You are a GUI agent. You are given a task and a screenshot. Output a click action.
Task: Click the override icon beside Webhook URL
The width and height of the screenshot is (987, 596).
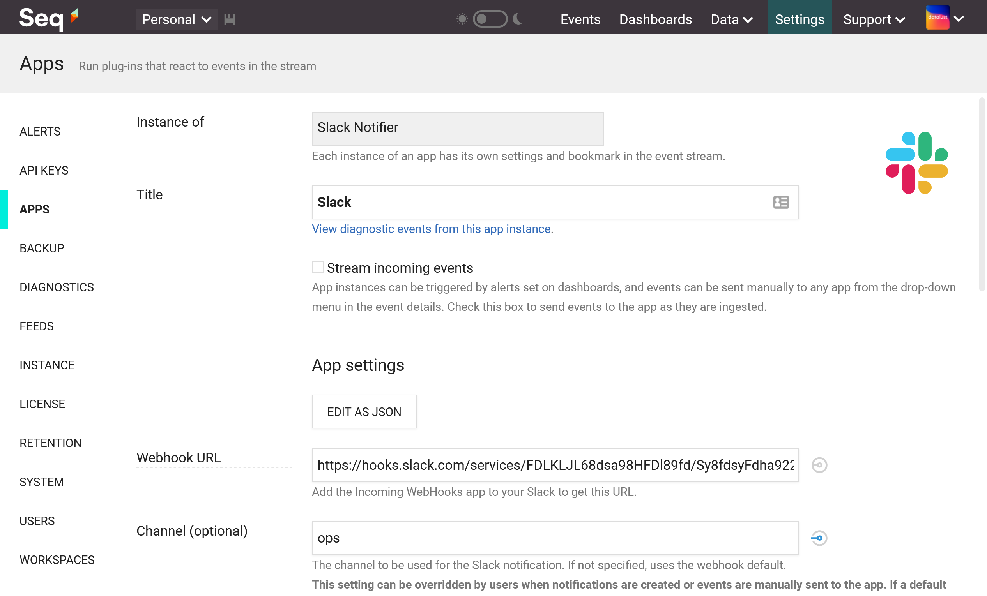click(819, 465)
